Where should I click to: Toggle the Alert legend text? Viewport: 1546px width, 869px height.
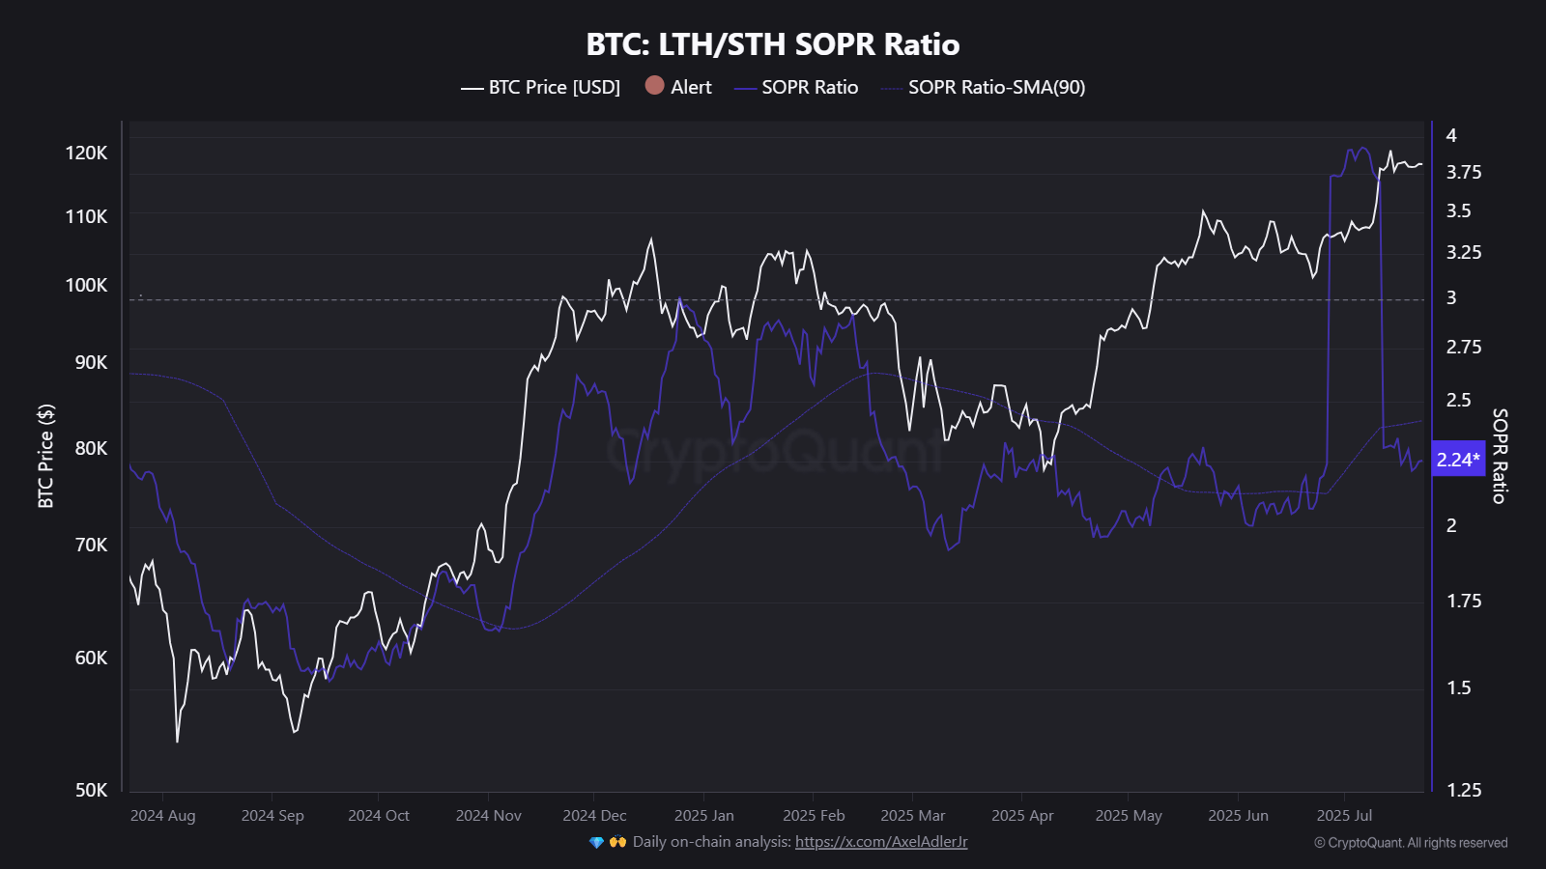691,87
